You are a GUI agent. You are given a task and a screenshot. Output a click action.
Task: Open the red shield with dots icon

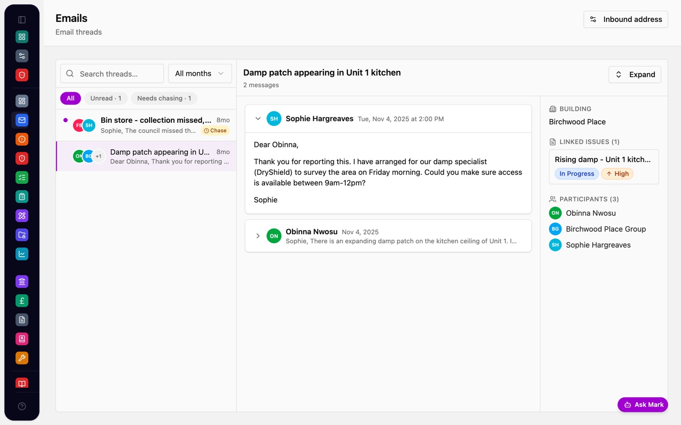coord(22,75)
